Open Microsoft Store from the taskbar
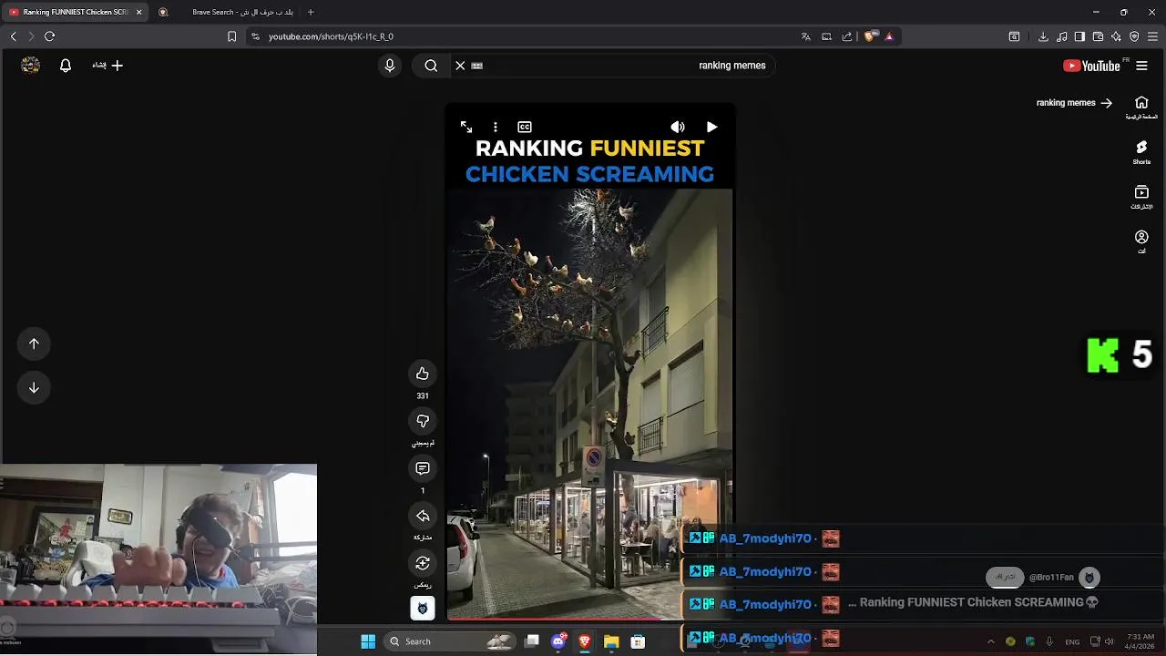This screenshot has width=1166, height=656. click(638, 641)
